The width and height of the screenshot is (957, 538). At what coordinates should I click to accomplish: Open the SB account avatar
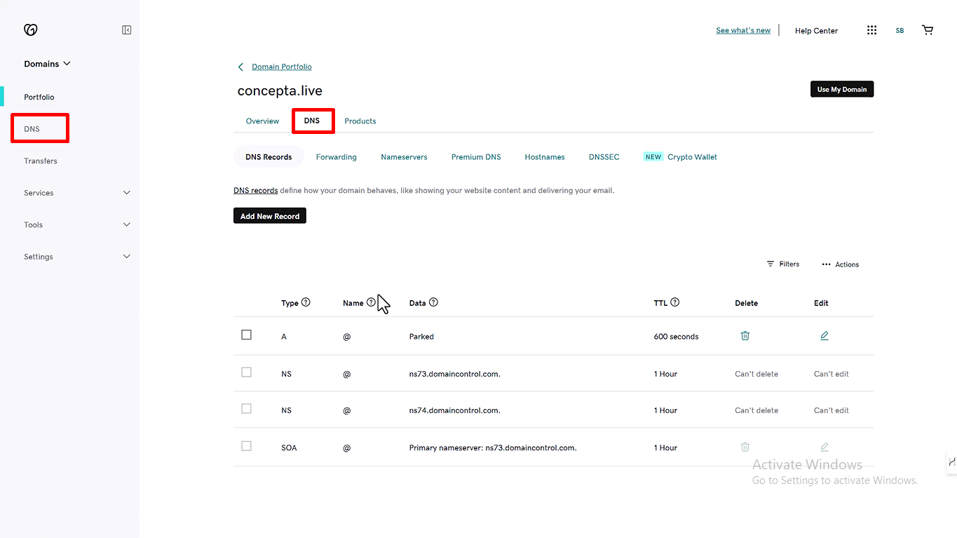[x=900, y=31]
